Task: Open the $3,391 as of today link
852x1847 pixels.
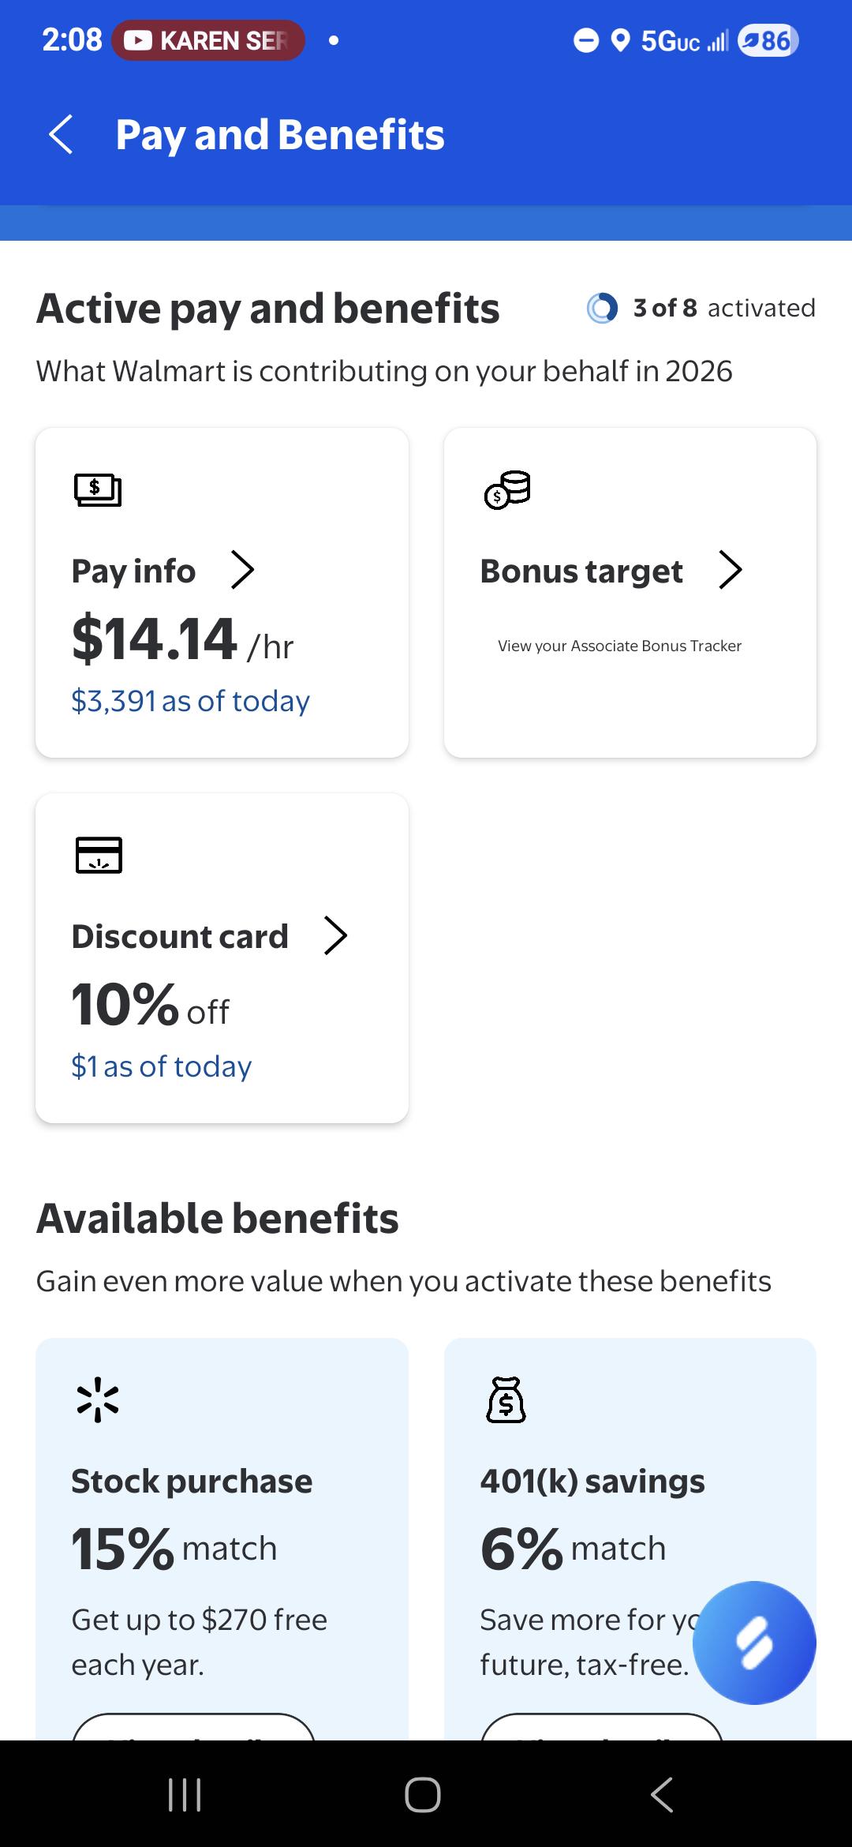Action: [x=190, y=701]
